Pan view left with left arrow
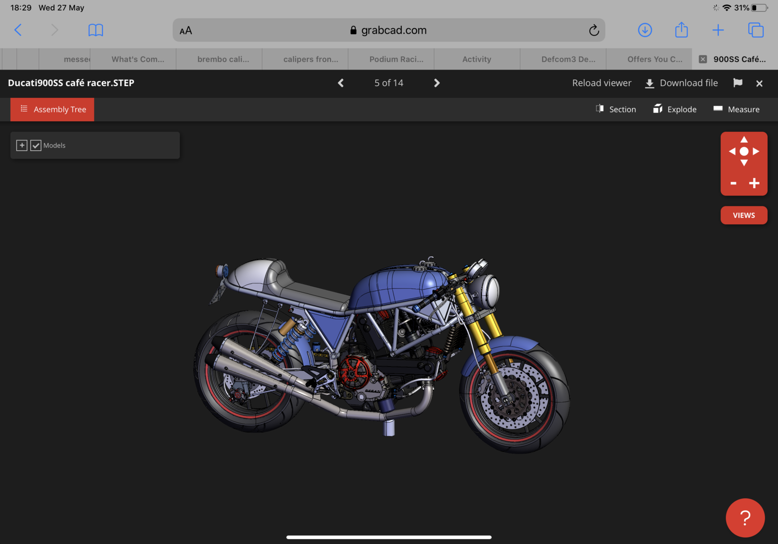 732,151
